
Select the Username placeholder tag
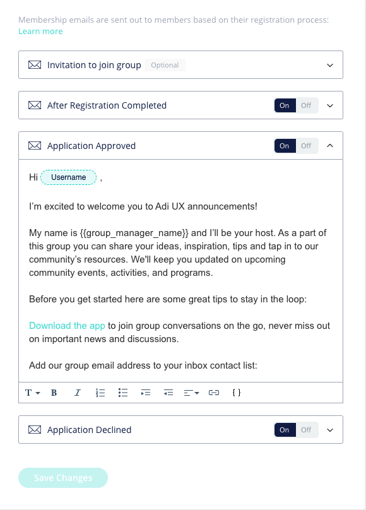[x=69, y=177]
